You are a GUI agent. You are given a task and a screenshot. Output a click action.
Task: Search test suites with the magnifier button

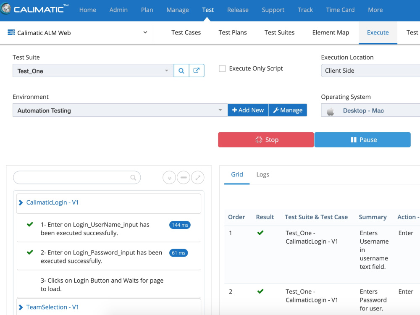point(181,71)
